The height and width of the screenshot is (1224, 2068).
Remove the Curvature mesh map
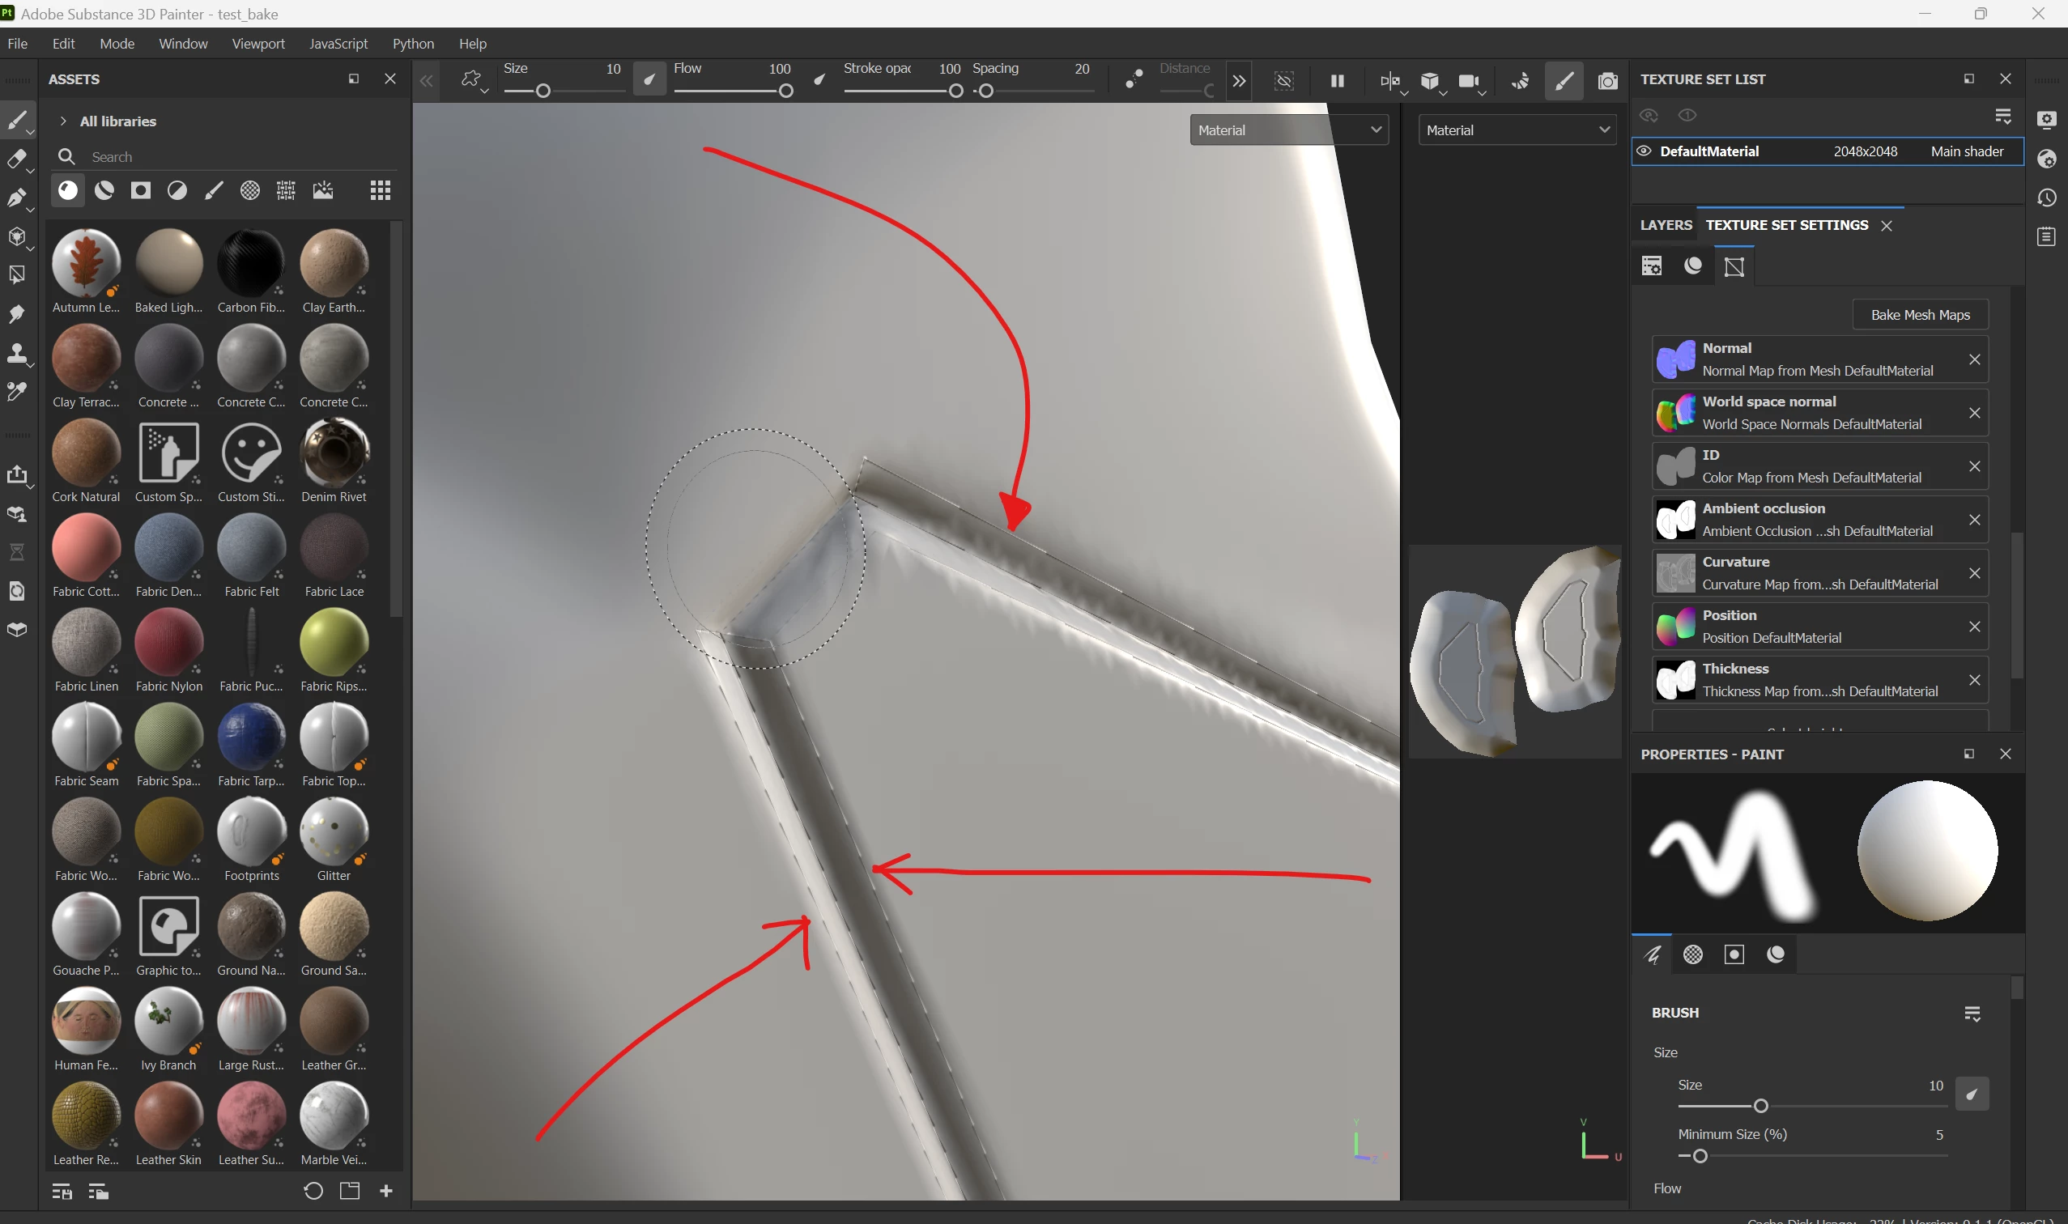[x=1974, y=573]
